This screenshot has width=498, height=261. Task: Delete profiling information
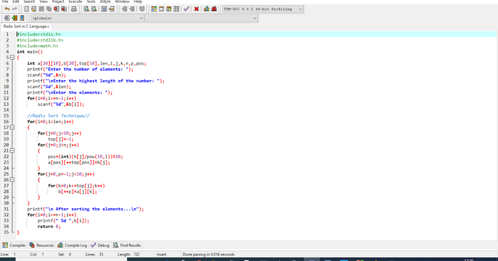213,9
